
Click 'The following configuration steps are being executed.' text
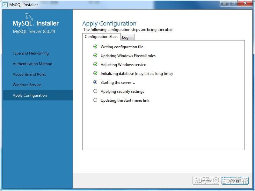click(128, 30)
